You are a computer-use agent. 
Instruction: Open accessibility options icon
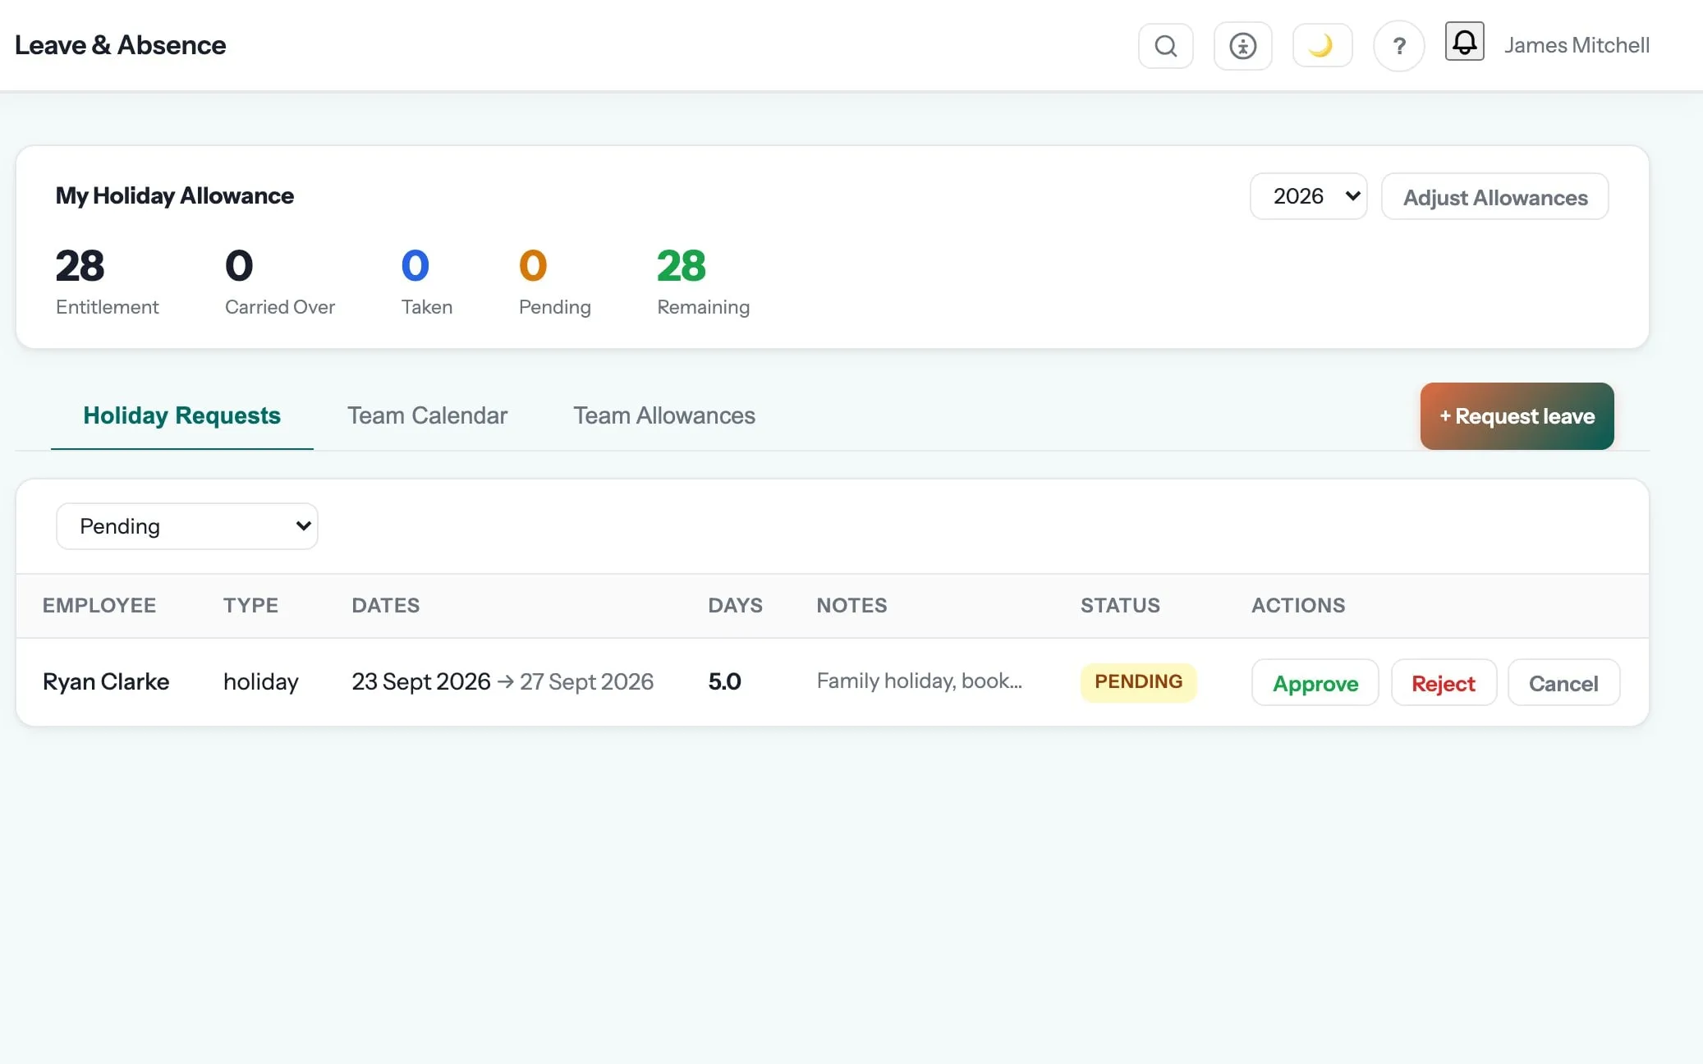tap(1242, 46)
